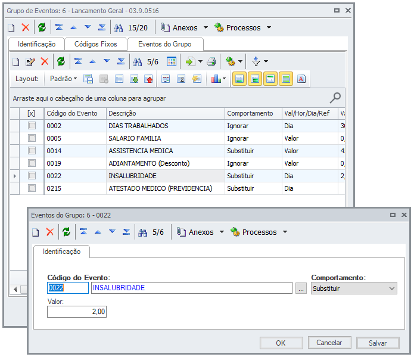This screenshot has width=414, height=357.
Task: Click refresh icon in the 0022 dialog toolbar
Action: pyautogui.click(x=66, y=232)
